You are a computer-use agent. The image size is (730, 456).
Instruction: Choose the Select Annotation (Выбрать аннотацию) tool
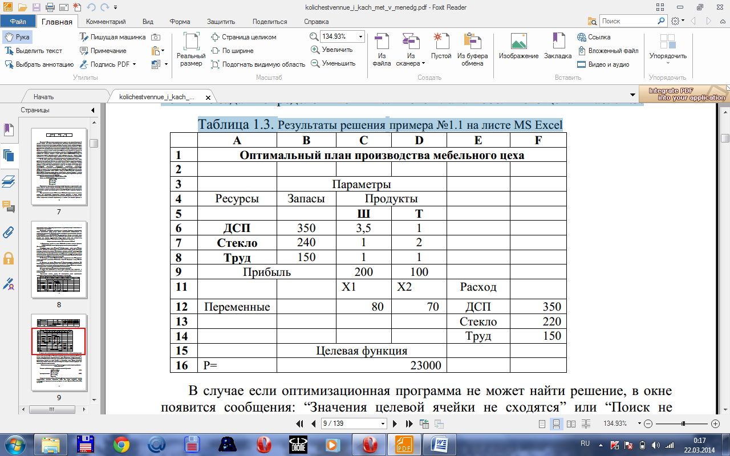coord(39,64)
